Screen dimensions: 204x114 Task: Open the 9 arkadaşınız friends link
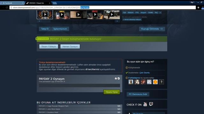(x=134, y=78)
